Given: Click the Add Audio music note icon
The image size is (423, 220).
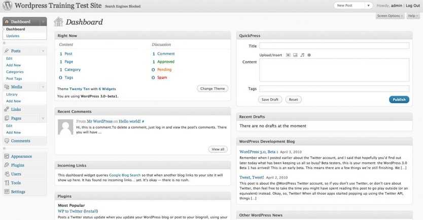Looking at the screenshot, I should (x=302, y=55).
